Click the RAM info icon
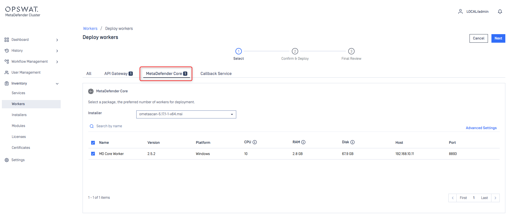508x215 pixels. (303, 142)
